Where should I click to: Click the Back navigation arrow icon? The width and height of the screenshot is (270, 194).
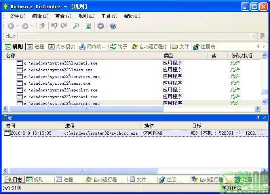[x=11, y=26]
